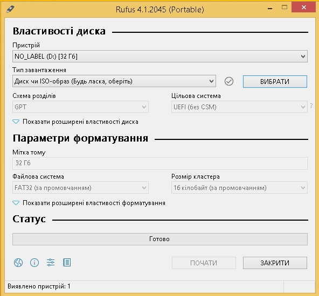This screenshot has width=319, height=296.
Task: Click the ВИБРАТИ button
Action: coord(275,81)
